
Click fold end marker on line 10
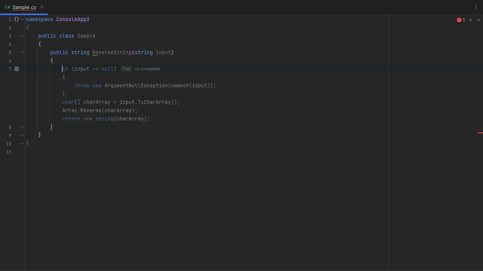coord(22,143)
